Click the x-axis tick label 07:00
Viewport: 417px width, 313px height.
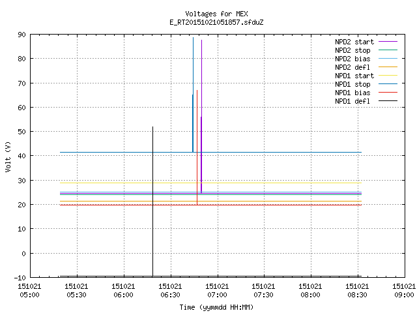217,295
